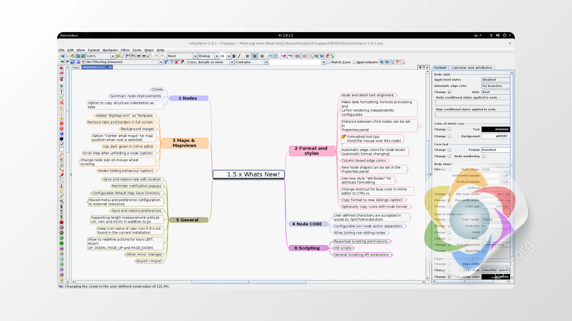
Task: Toggle bold text formatting
Action: 234,56
